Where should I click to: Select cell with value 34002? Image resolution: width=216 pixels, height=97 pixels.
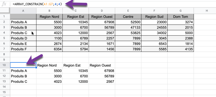154,33
